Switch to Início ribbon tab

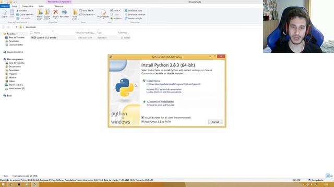15,6
